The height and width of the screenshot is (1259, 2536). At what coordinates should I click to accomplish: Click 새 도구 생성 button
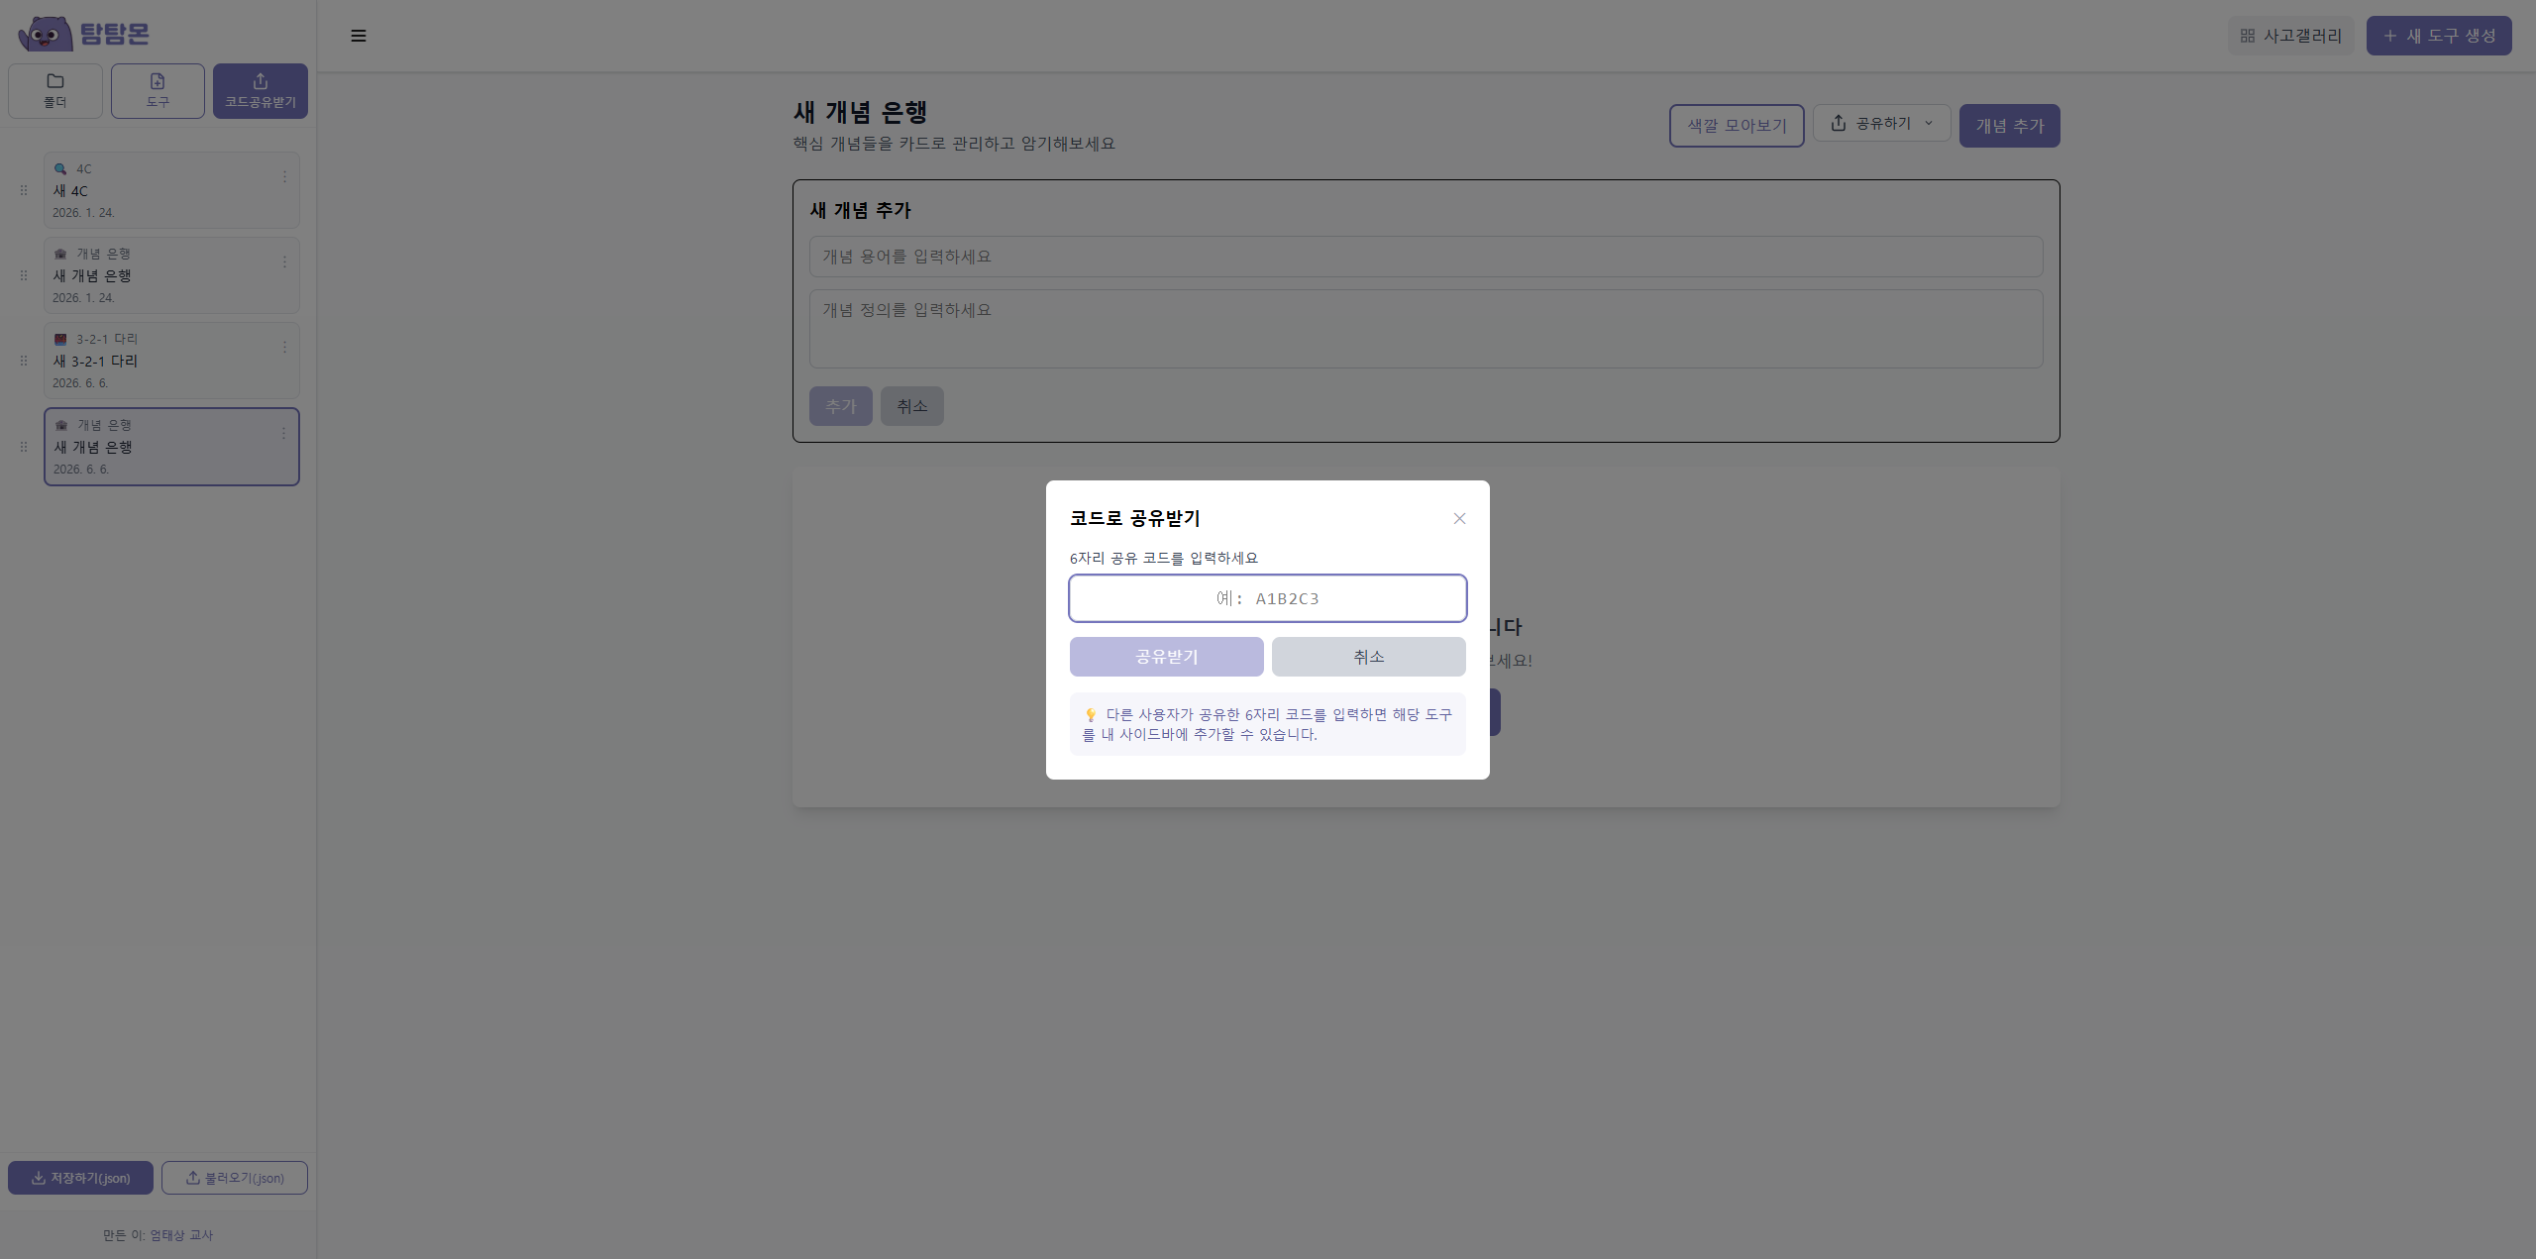tap(2439, 36)
